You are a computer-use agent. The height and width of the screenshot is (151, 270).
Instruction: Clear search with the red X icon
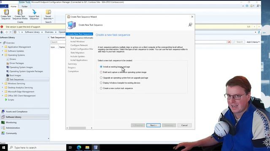[x=229, y=42]
